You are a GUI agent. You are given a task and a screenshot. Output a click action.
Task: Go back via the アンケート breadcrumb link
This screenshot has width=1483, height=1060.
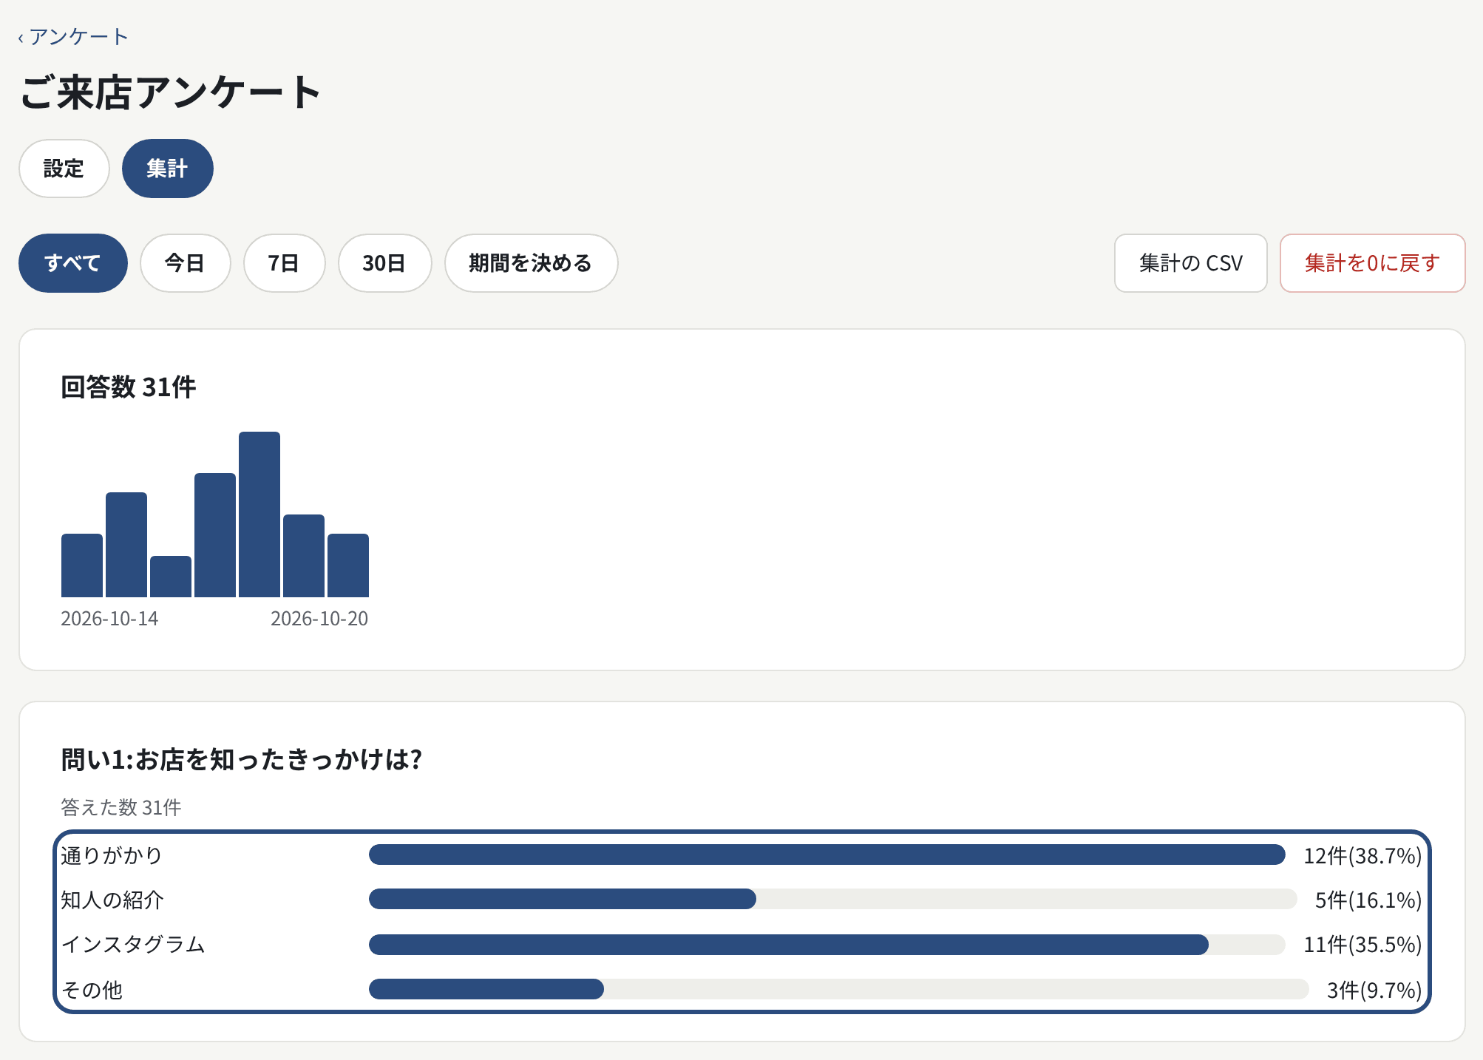pyautogui.click(x=73, y=37)
